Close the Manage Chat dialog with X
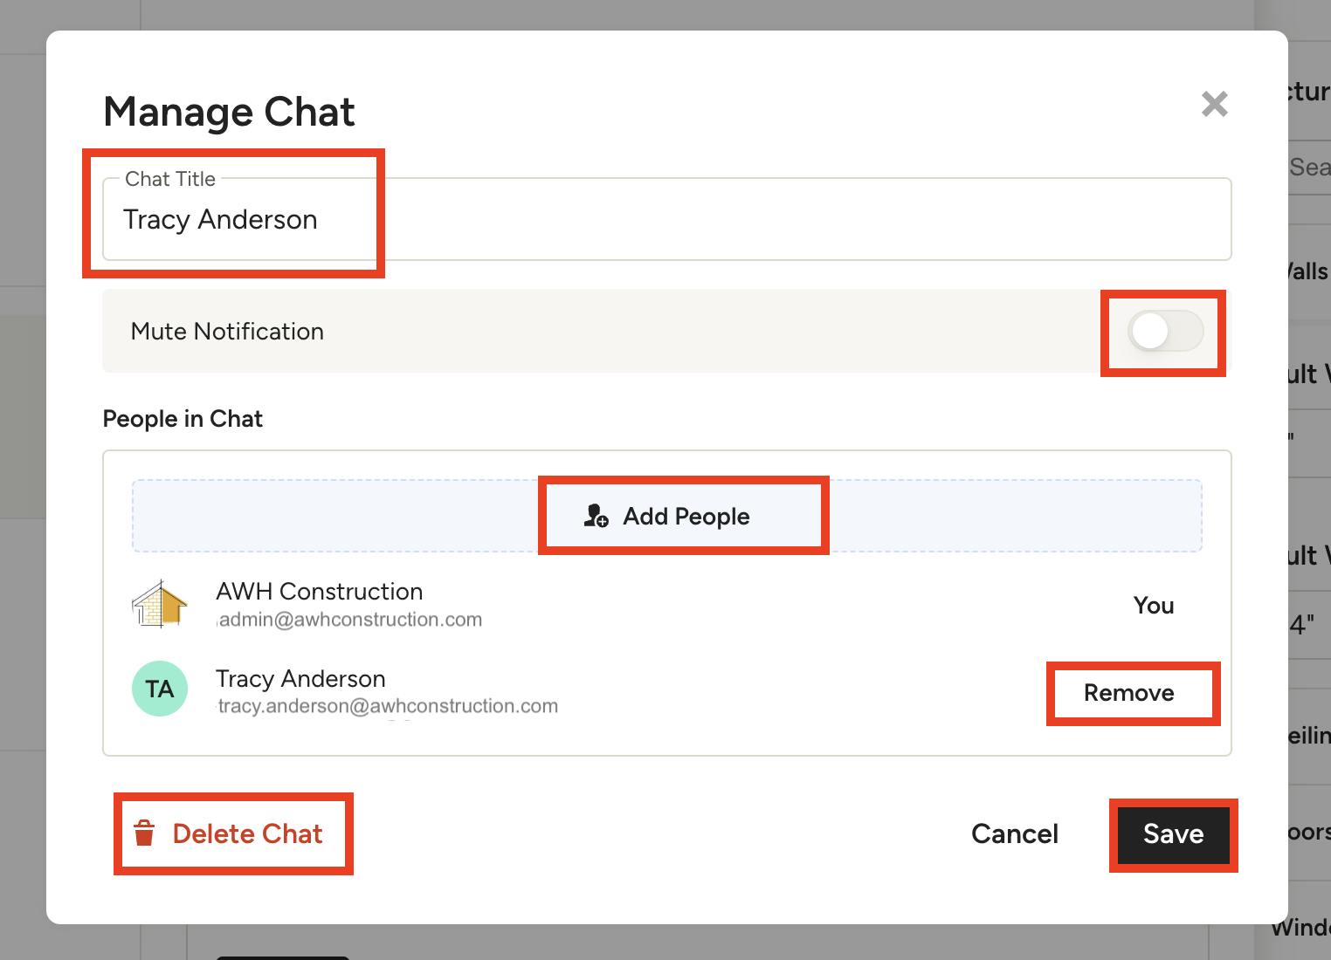 point(1214,105)
